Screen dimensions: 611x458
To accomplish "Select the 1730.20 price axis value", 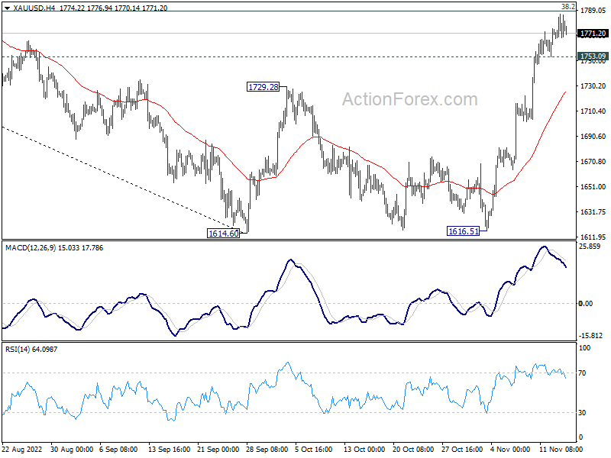I will (593, 85).
